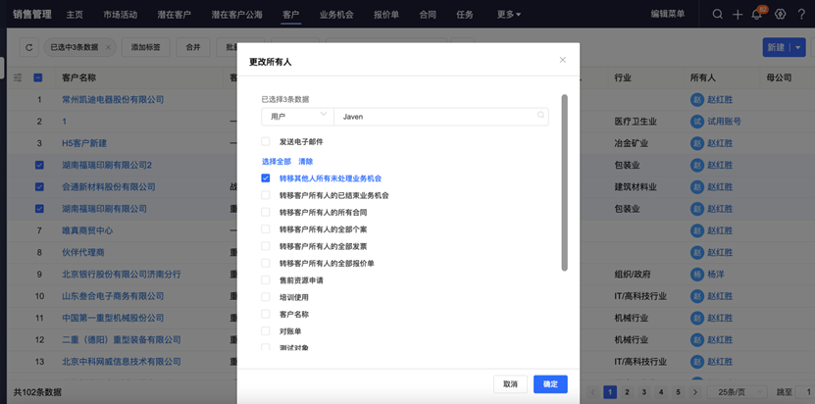Click the 确定 confirm button
Image resolution: width=815 pixels, height=404 pixels.
[550, 384]
